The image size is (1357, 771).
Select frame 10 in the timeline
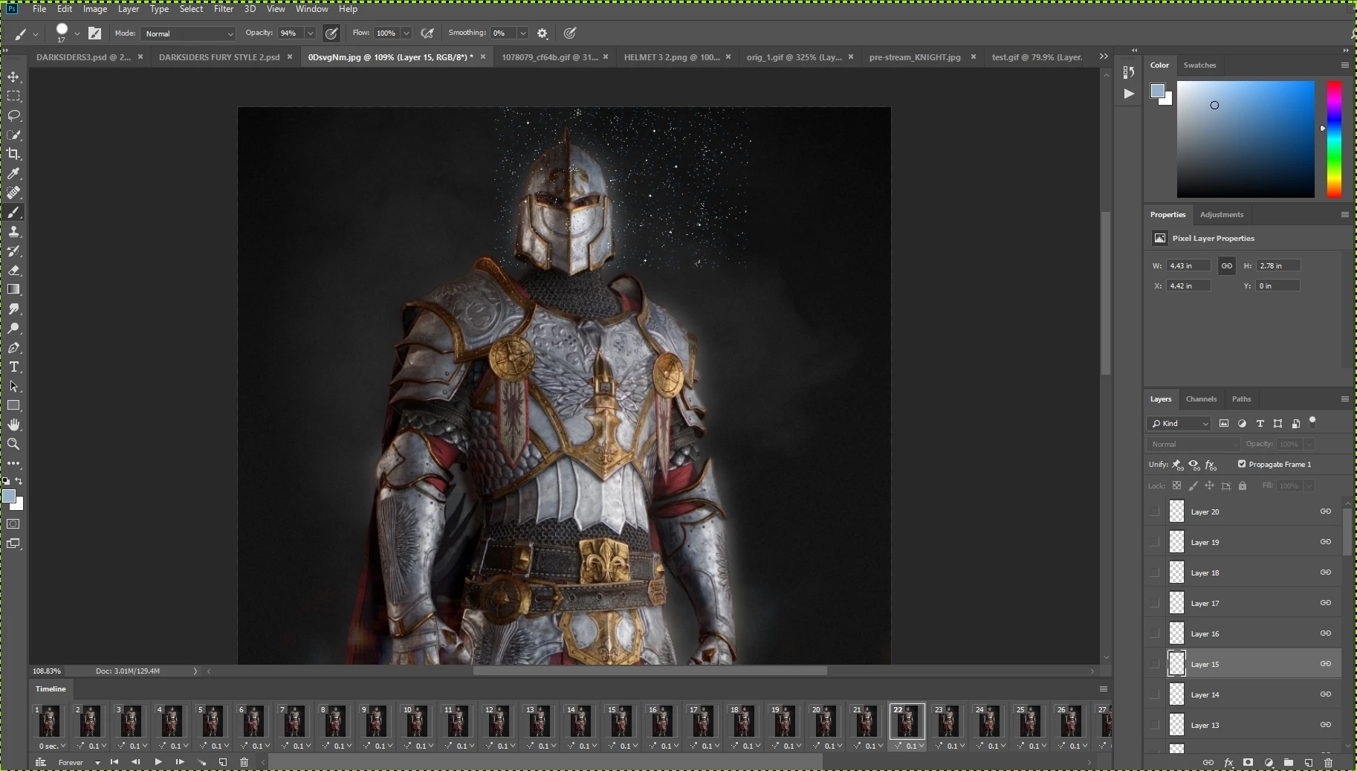coord(416,722)
